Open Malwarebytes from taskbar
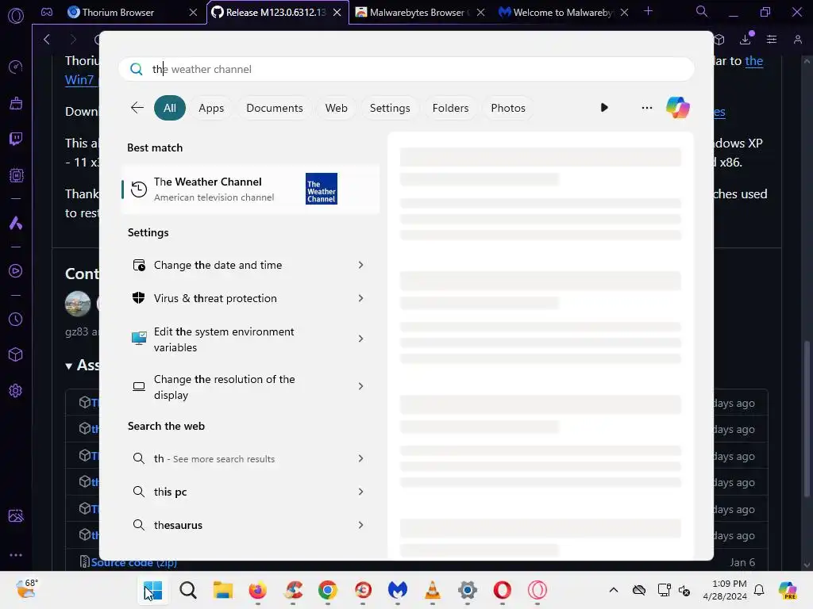 click(x=398, y=590)
